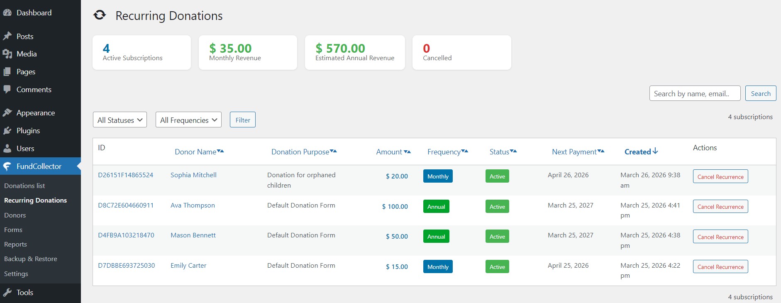Click the Monthly Revenue stat card
This screenshot has width=781, height=303.
[x=248, y=52]
